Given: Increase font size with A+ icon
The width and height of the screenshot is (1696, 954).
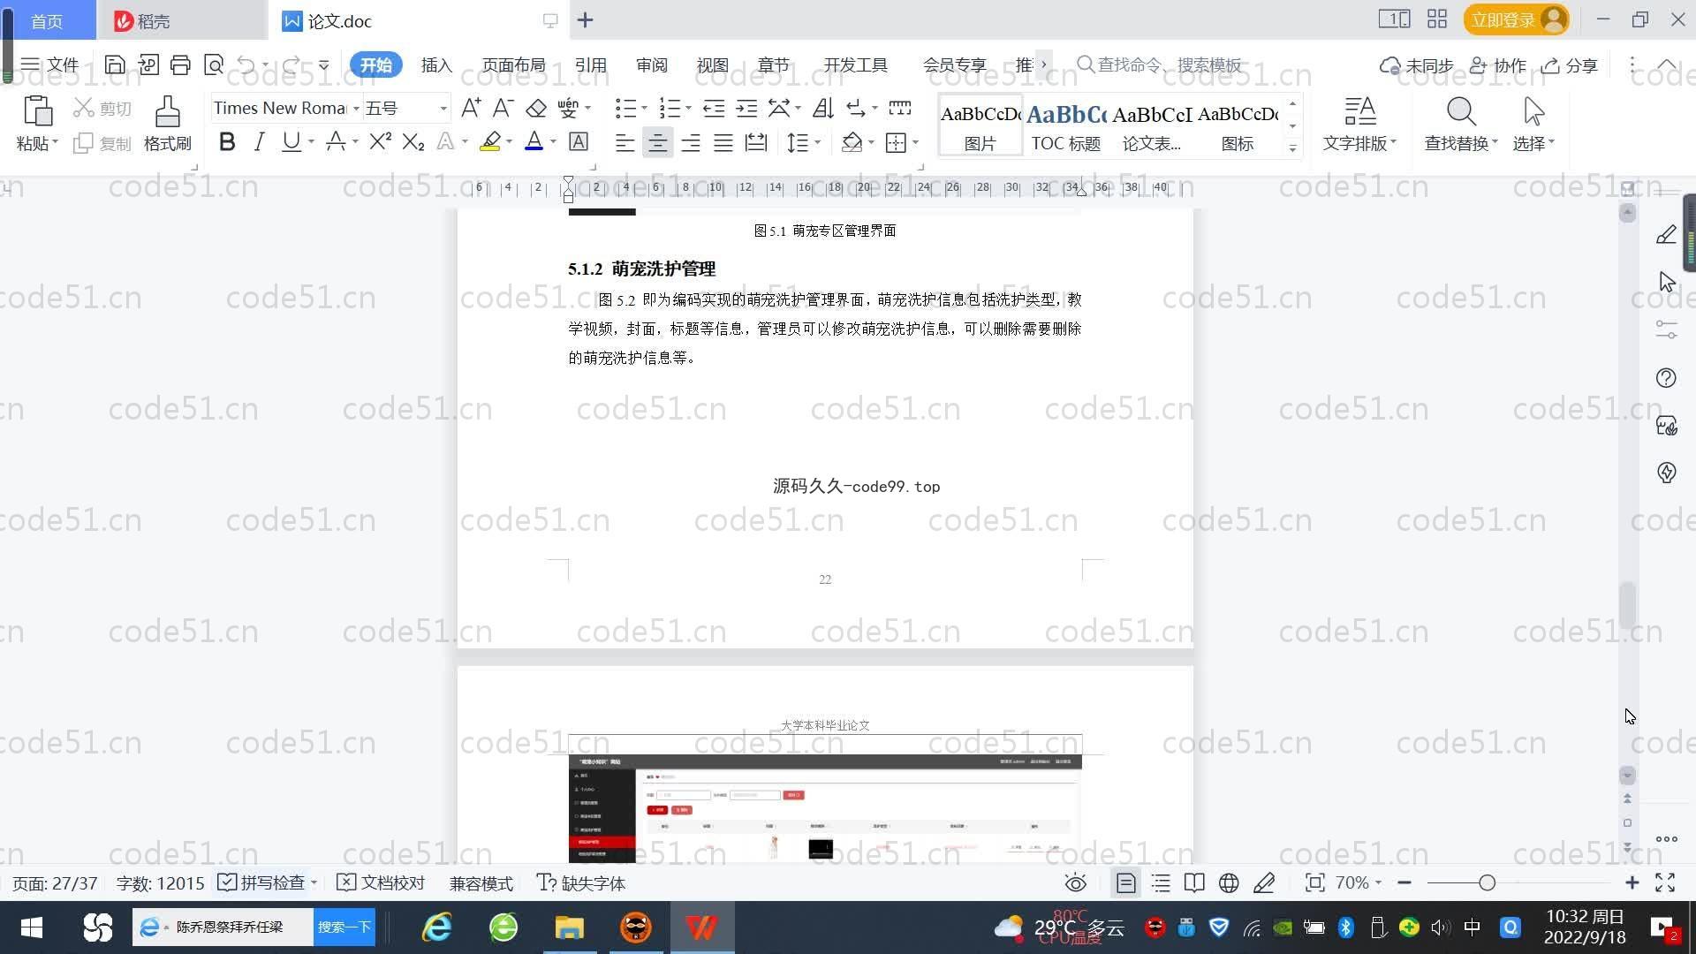Looking at the screenshot, I should (x=471, y=108).
